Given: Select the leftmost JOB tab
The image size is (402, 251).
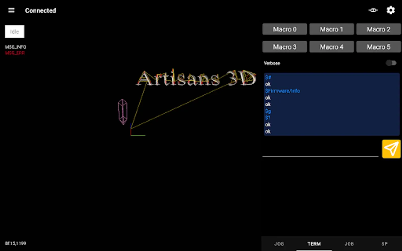Looking at the screenshot, I should (279, 244).
